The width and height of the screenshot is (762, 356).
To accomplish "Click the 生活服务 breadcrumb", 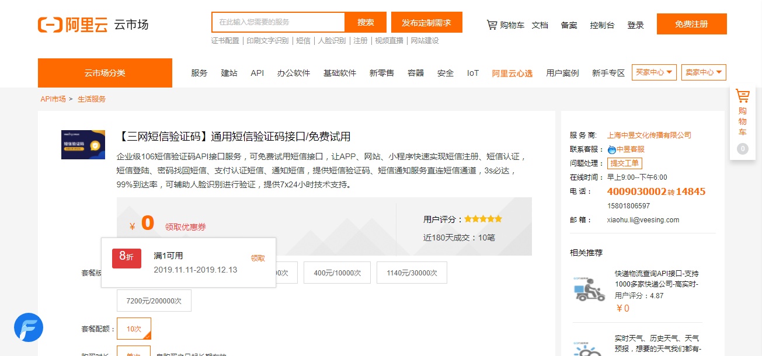I will (x=92, y=99).
